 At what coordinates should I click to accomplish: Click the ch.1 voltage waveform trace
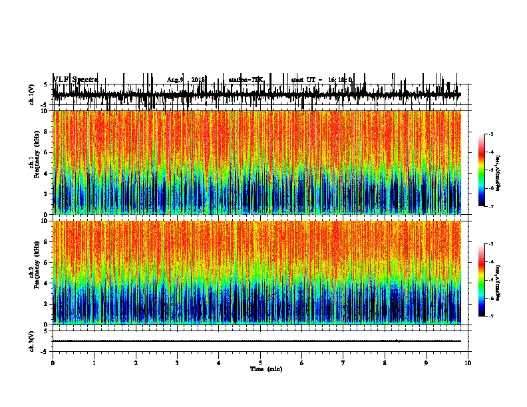pos(257,94)
